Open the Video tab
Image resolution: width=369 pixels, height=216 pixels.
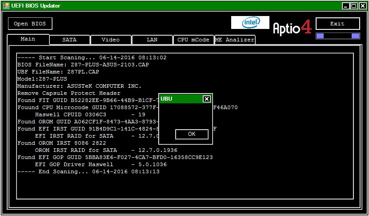coord(111,40)
